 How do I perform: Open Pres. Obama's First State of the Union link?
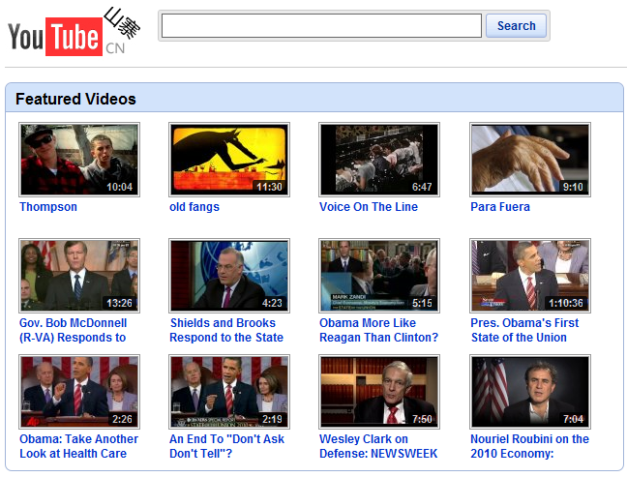[x=524, y=330]
